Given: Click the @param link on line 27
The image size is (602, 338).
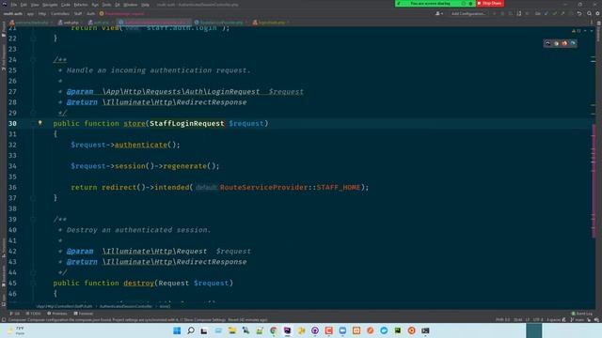Looking at the screenshot, I should (x=80, y=92).
